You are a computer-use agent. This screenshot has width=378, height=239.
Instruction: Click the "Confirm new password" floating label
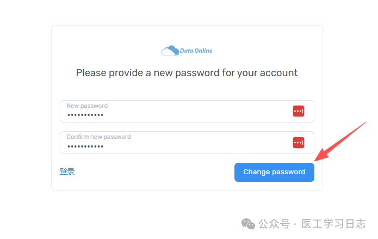click(98, 137)
